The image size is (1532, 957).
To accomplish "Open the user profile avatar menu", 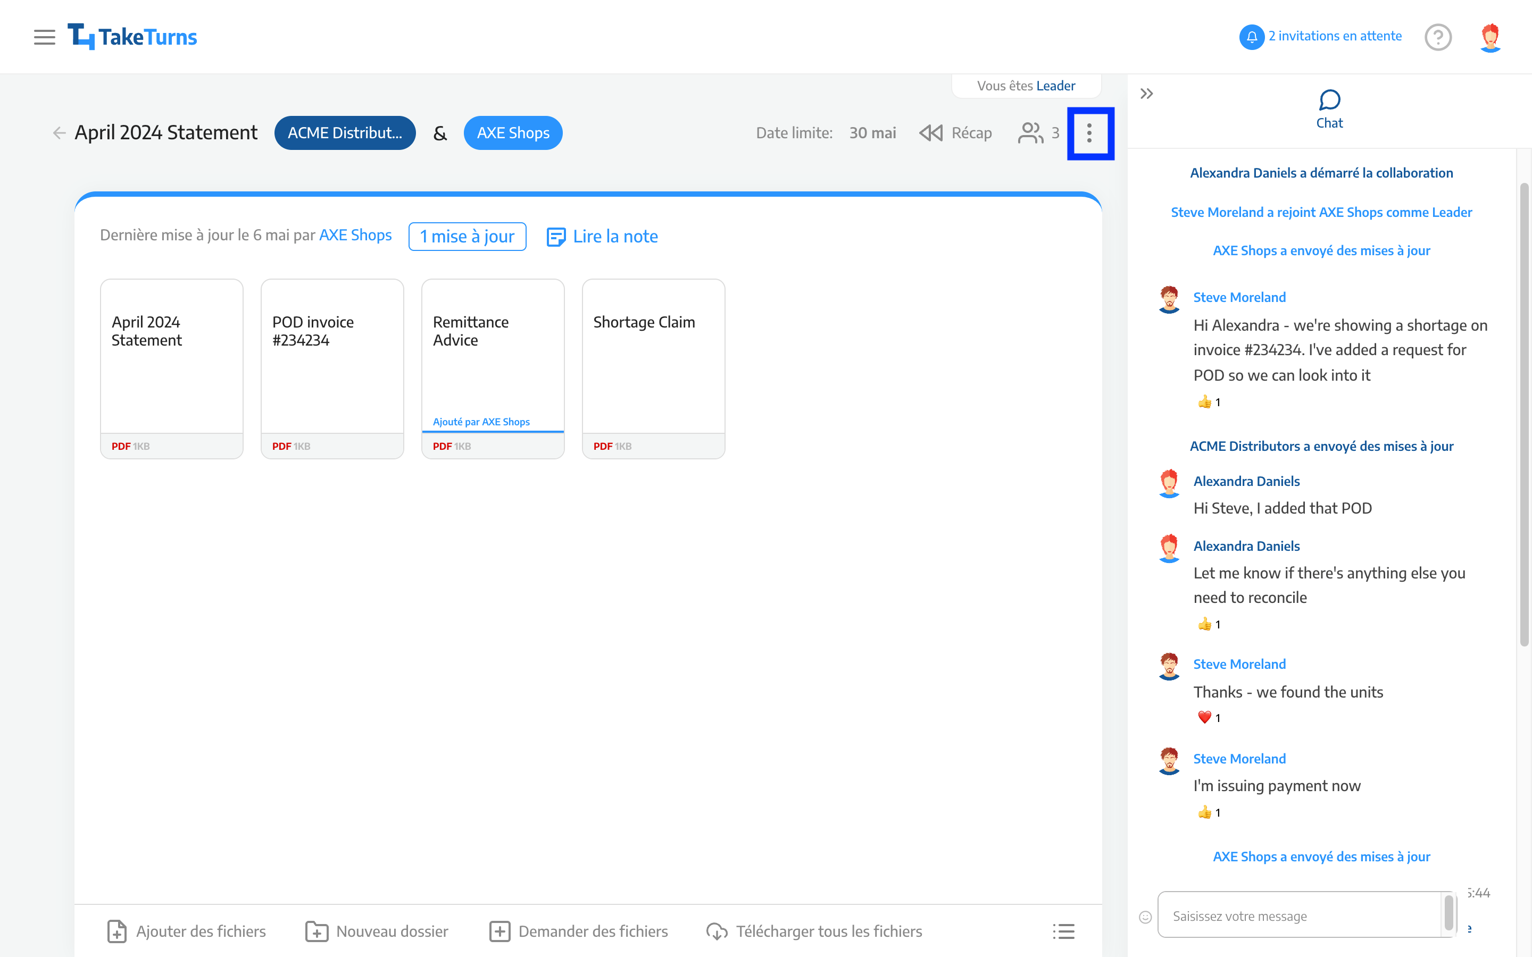I will tap(1490, 37).
